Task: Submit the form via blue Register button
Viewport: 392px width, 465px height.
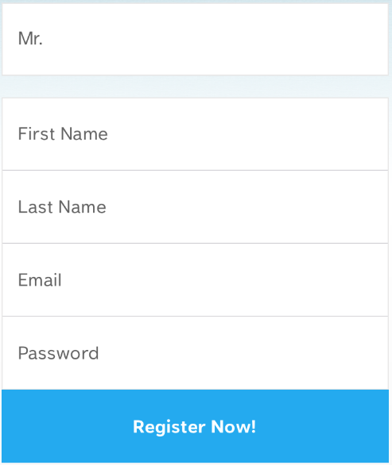Action: tap(196, 426)
